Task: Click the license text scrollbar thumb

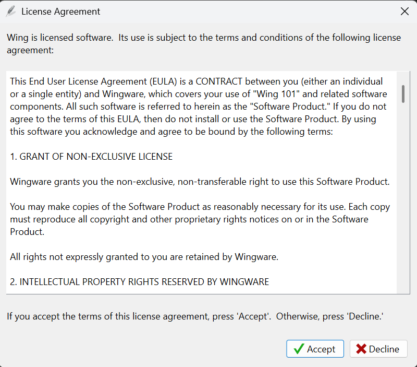Action: tap(403, 94)
